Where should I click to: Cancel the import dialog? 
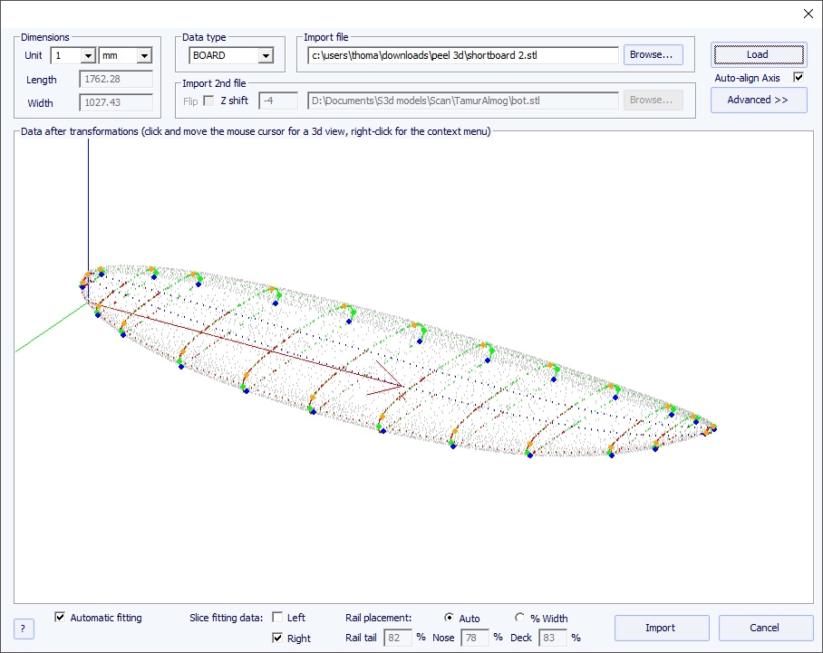764,628
